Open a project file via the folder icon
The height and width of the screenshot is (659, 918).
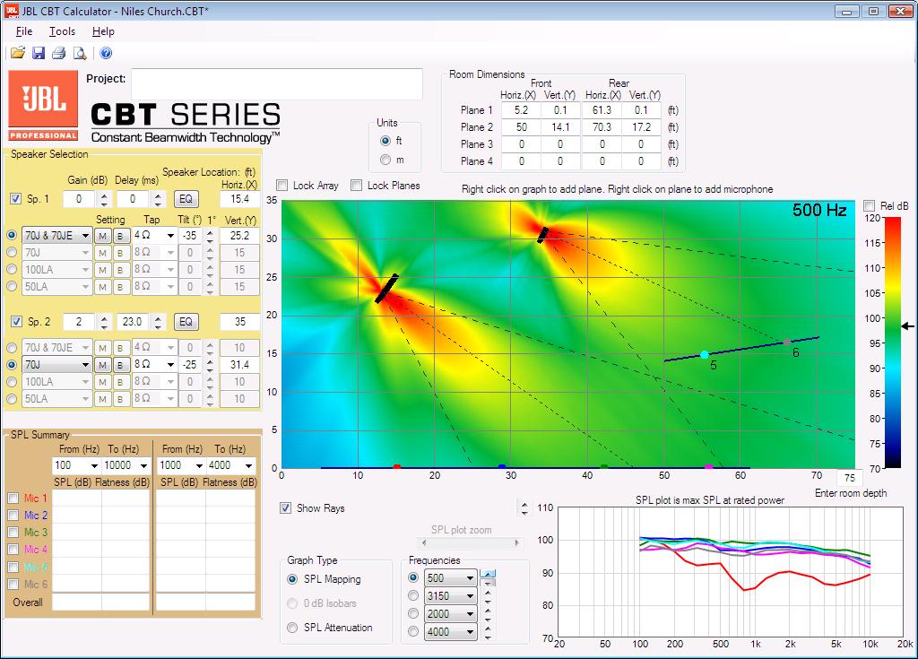point(18,53)
